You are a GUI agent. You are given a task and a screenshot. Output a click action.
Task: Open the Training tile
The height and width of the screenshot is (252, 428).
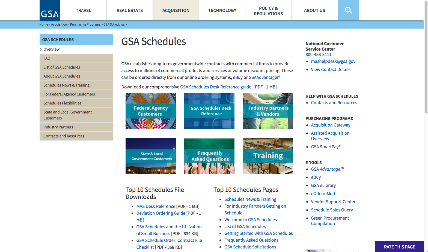(268, 156)
